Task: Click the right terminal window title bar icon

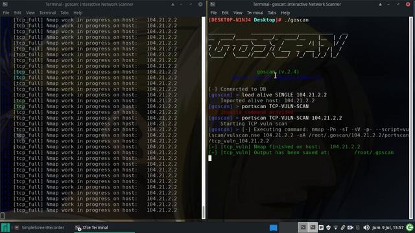Action: 213,5
